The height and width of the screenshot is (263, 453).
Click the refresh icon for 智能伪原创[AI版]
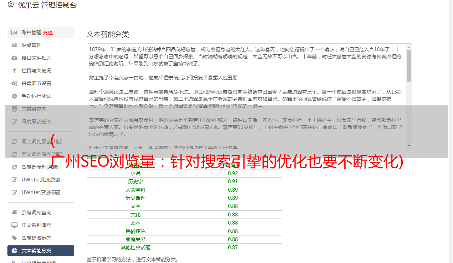[x=15, y=167]
